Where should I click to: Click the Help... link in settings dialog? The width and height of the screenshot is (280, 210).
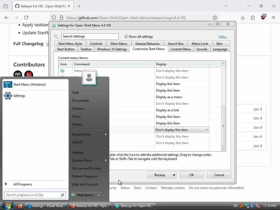(223, 37)
